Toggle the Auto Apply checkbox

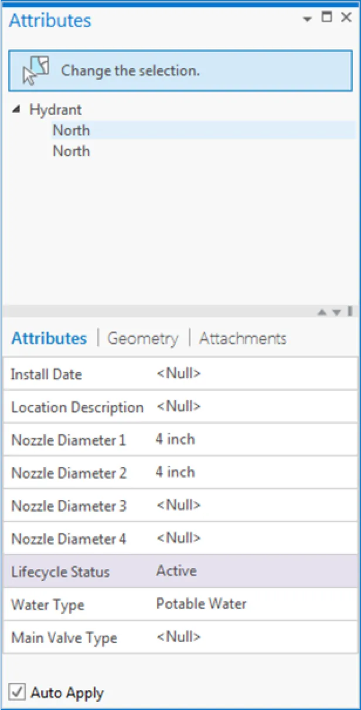pyautogui.click(x=17, y=692)
